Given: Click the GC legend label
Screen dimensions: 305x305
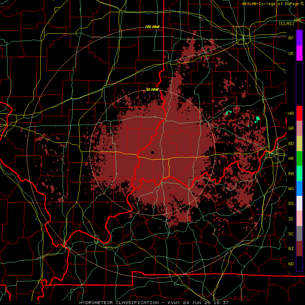Looking at the screenshot, I should (291, 234).
